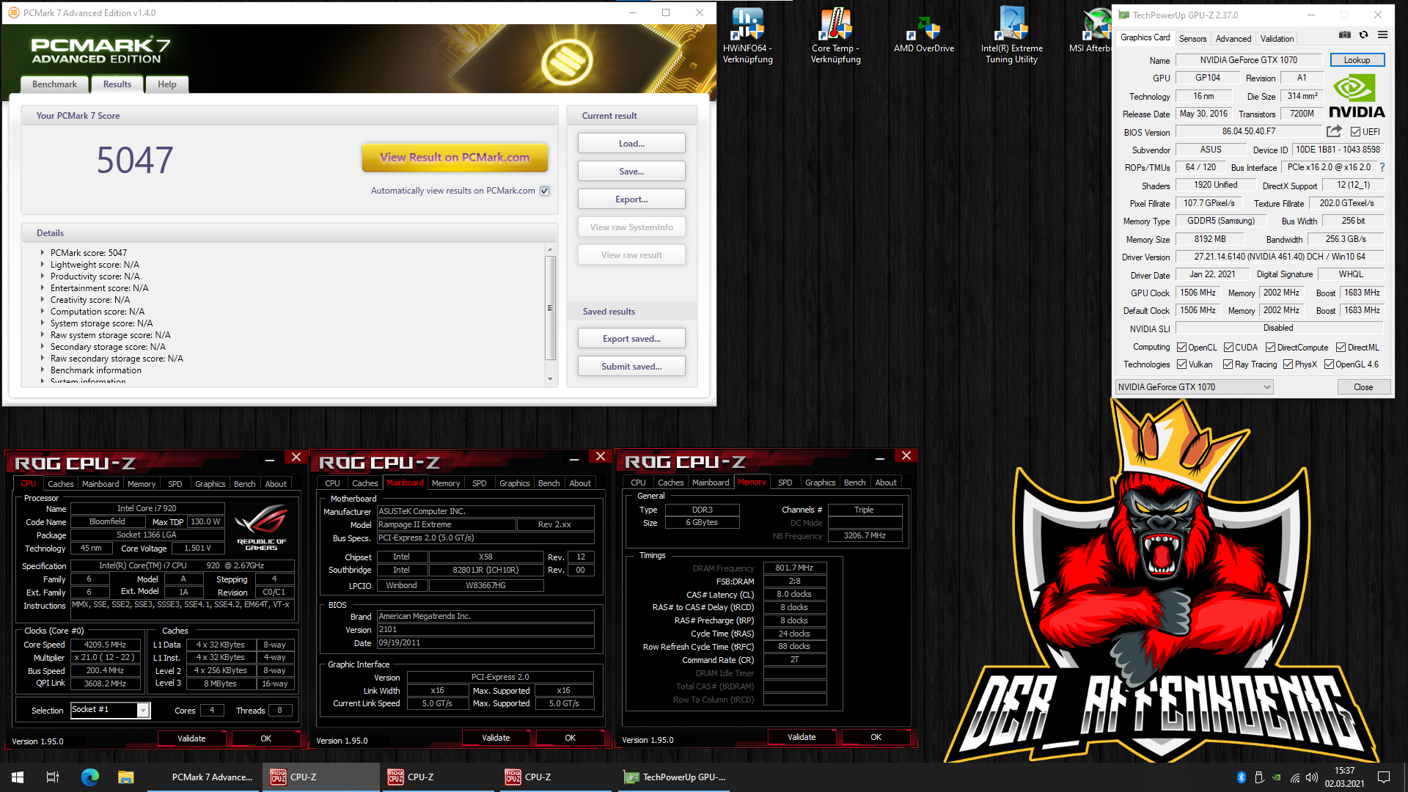Toggle the UEFI checkbox in GPU-Z
1408x792 pixels.
tap(1355, 132)
